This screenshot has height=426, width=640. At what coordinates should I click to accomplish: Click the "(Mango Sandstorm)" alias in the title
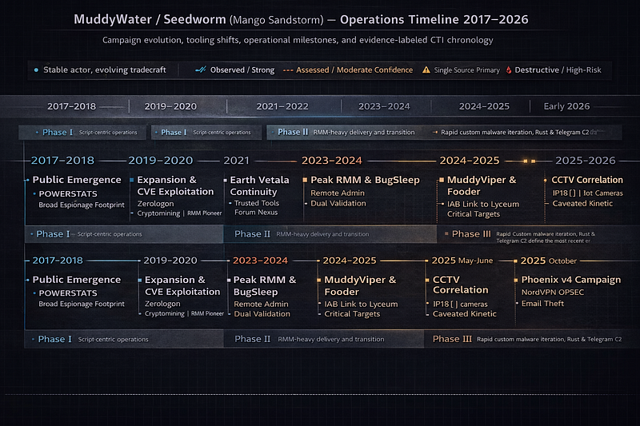[276, 20]
